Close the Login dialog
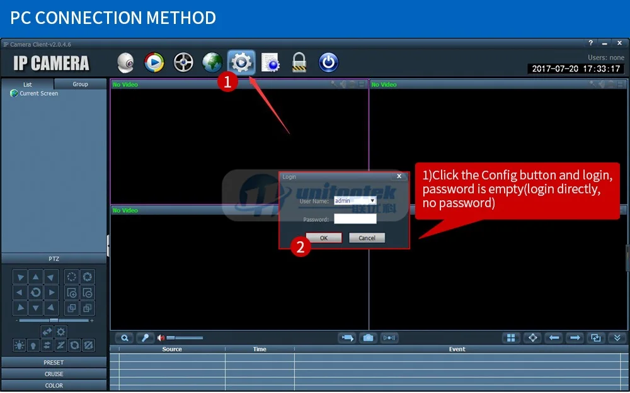The image size is (630, 393). point(399,176)
